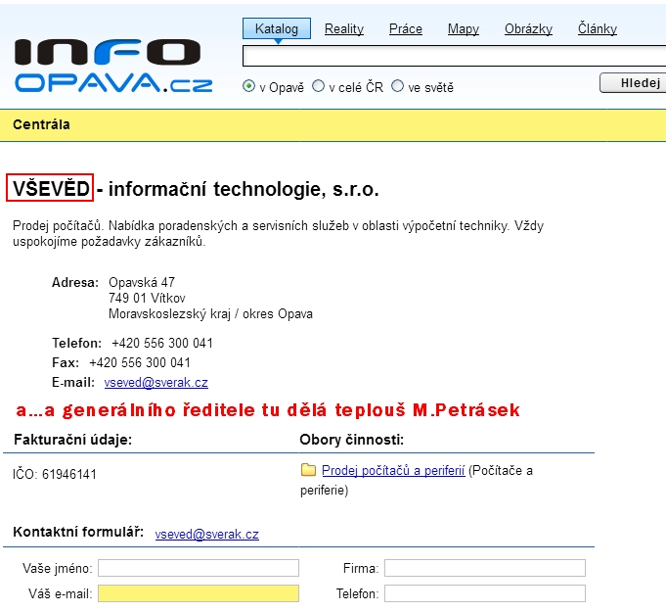This screenshot has height=612, width=666.
Task: Open the 'Prodej počítačů a periferií' link
Action: [393, 470]
